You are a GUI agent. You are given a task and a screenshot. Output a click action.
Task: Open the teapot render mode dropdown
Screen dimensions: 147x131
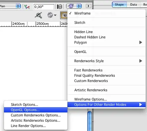[74, 6]
